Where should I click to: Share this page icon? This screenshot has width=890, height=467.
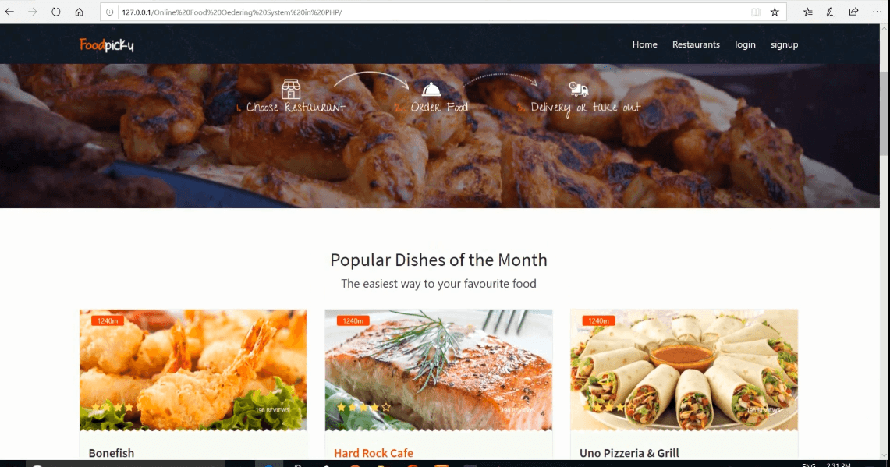pos(853,12)
